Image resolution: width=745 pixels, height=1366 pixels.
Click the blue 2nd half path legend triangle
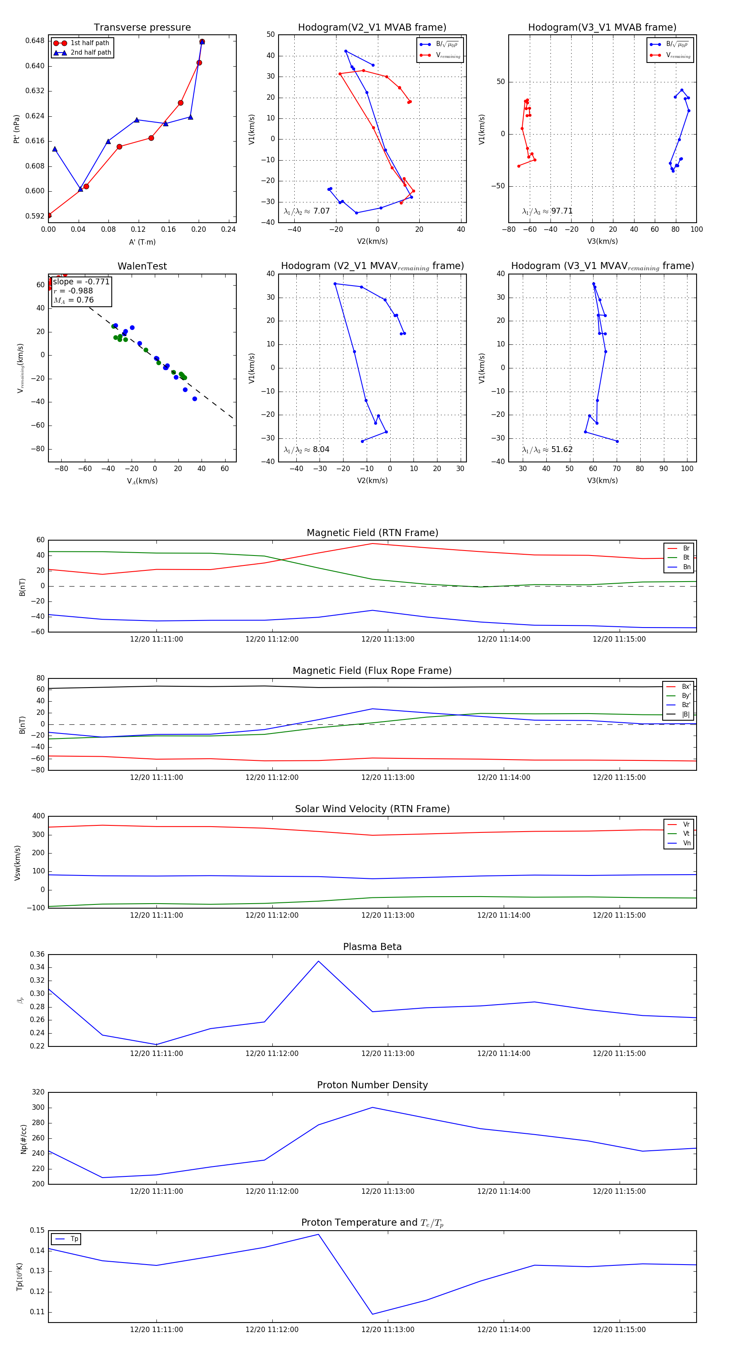click(x=60, y=53)
